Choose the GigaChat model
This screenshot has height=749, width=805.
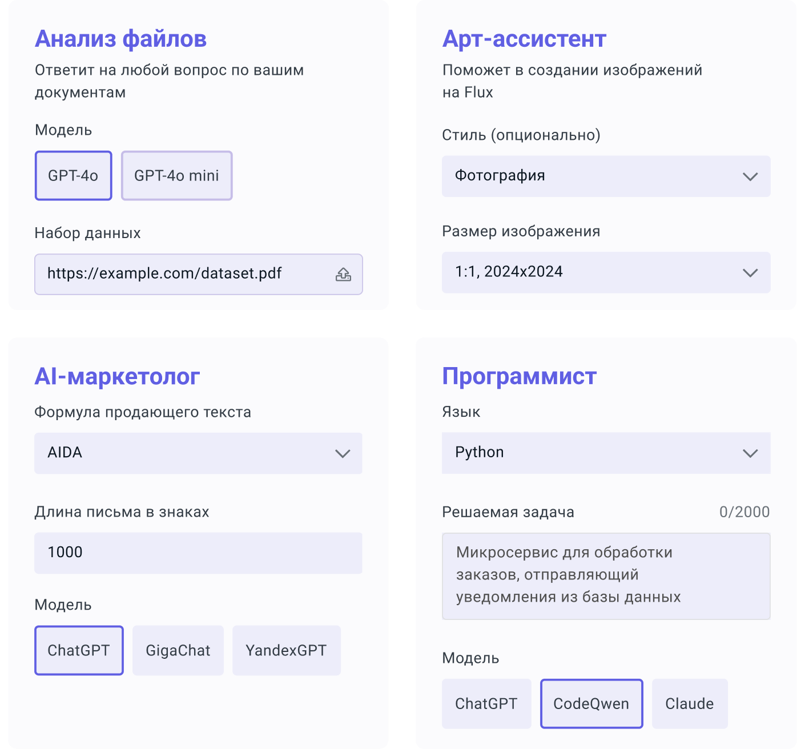[178, 650]
